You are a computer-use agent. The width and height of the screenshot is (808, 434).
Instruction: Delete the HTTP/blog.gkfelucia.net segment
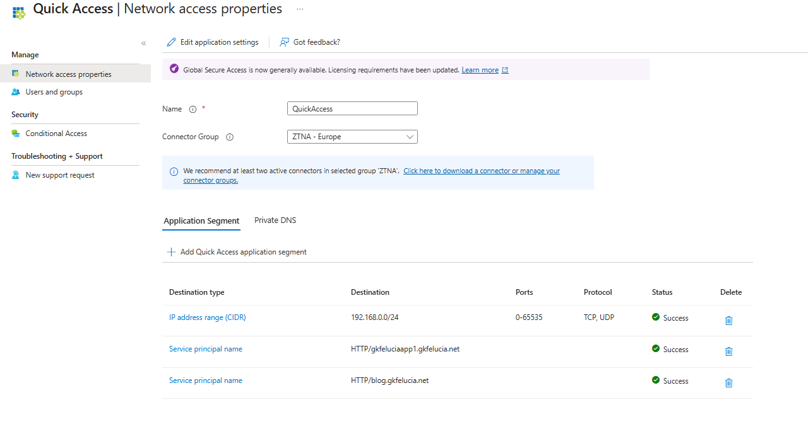pyautogui.click(x=728, y=382)
